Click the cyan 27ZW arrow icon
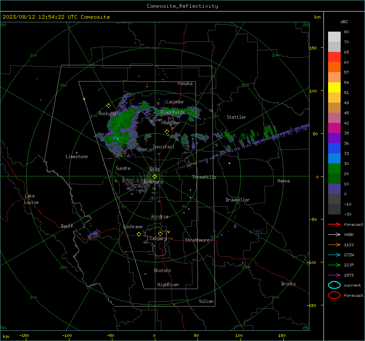The image size is (365, 341). pyautogui.click(x=334, y=255)
